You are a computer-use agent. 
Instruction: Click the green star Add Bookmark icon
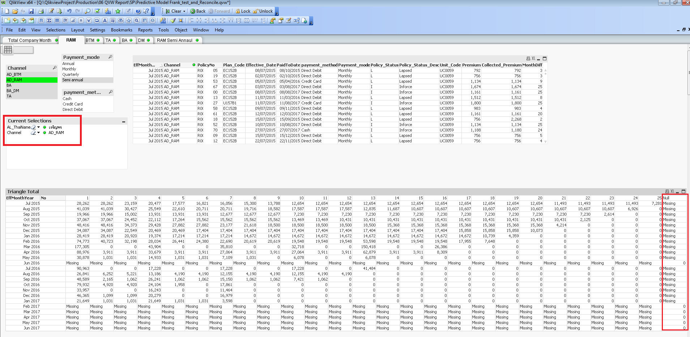(118, 11)
